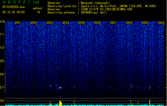Click the HROFFT 1.0.0 title text
This screenshot has height=106, width=167.
point(21,2)
